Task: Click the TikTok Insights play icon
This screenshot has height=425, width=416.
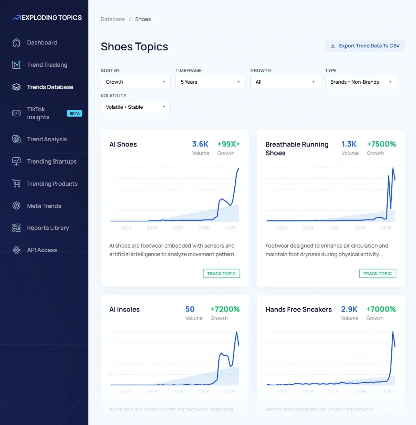Action: (16, 113)
